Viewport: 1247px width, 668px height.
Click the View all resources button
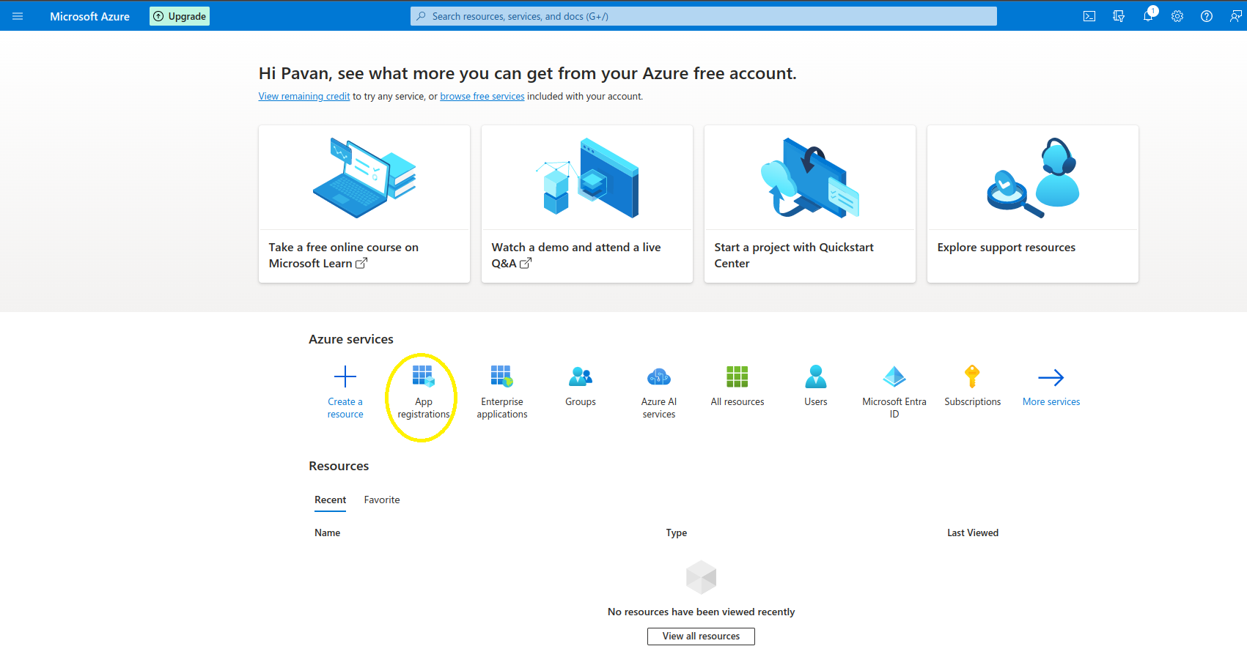(x=701, y=636)
